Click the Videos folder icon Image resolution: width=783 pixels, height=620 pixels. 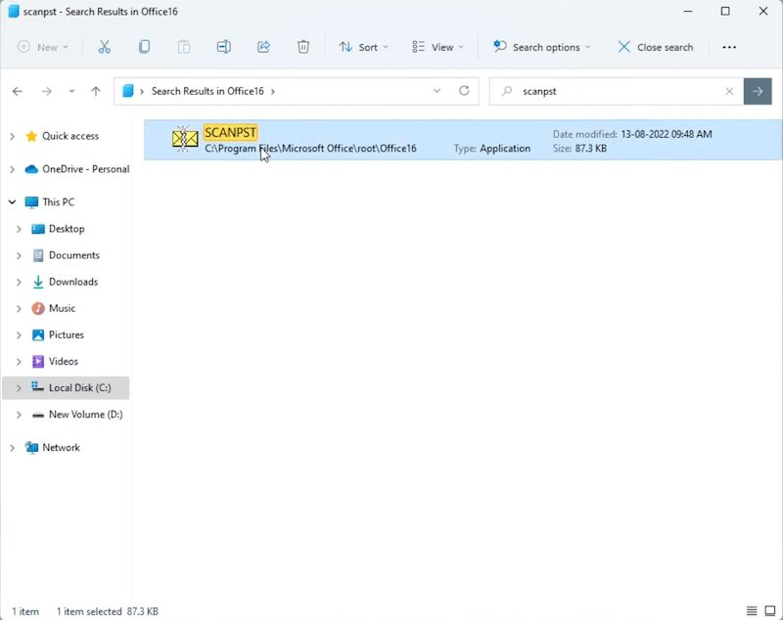click(x=38, y=361)
